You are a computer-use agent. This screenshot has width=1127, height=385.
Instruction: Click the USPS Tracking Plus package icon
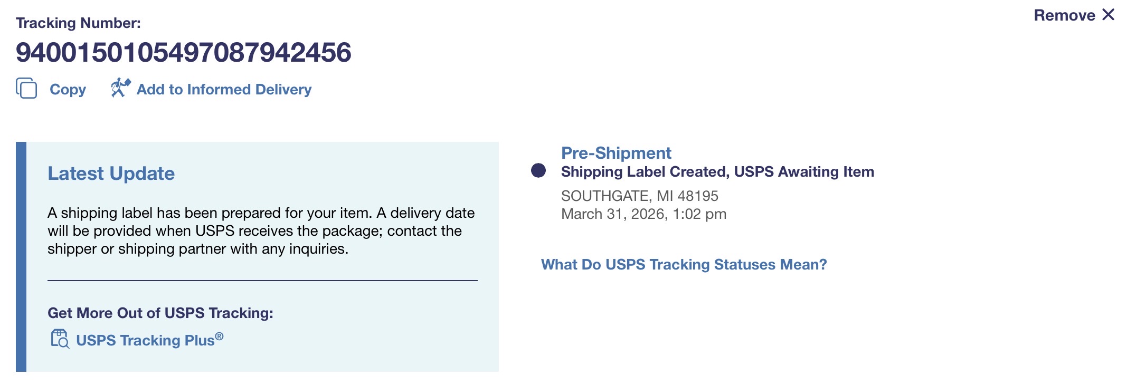(x=60, y=339)
